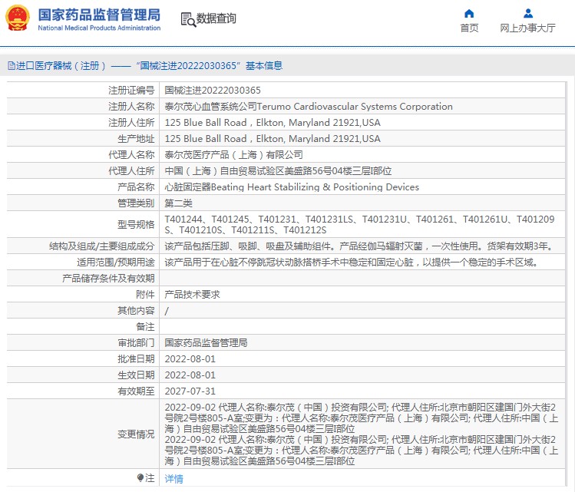Click the National Medical Products Administration subtitle
Viewport: 575px width, 492px height.
coord(99,28)
